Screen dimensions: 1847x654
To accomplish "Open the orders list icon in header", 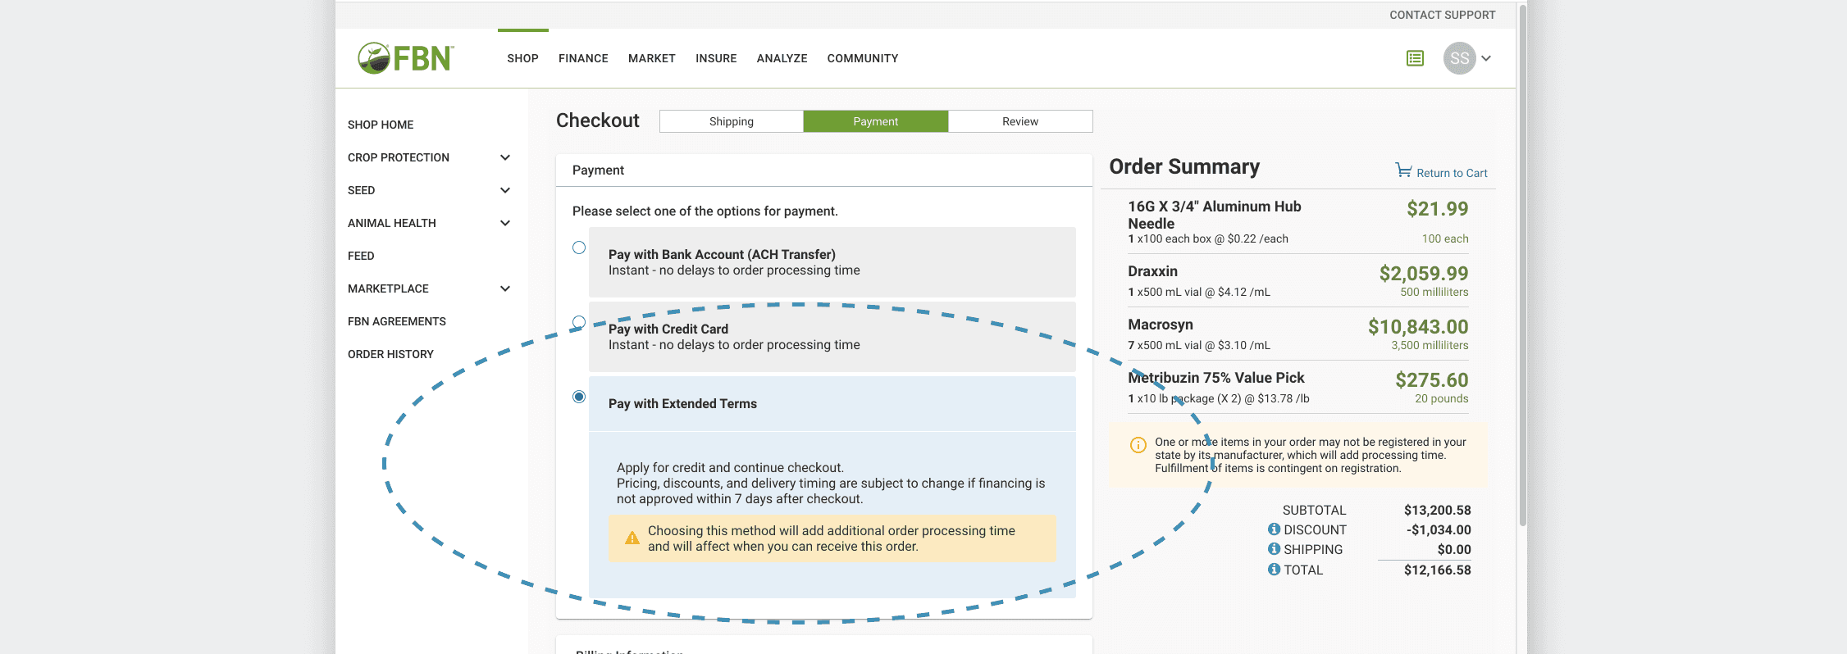I will (1415, 58).
